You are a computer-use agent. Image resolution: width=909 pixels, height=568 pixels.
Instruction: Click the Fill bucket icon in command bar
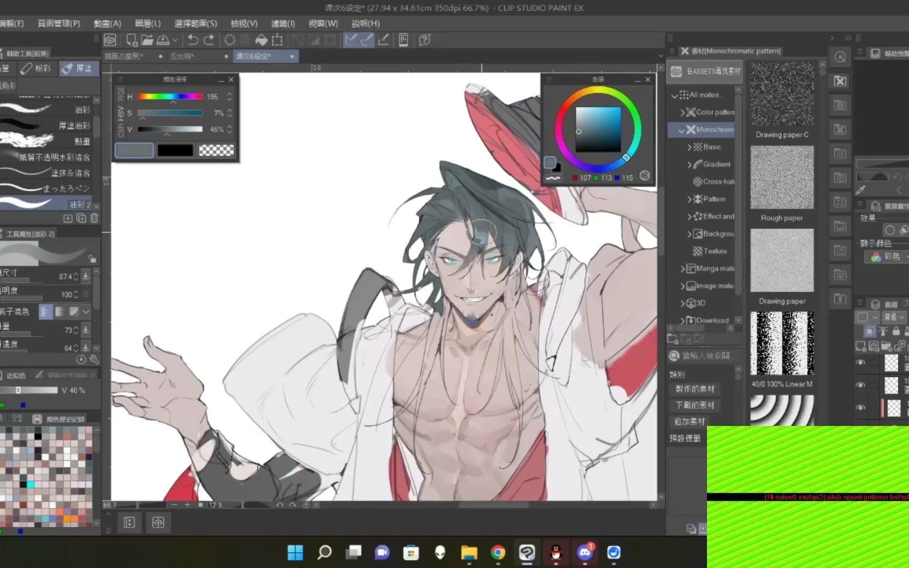(261, 40)
